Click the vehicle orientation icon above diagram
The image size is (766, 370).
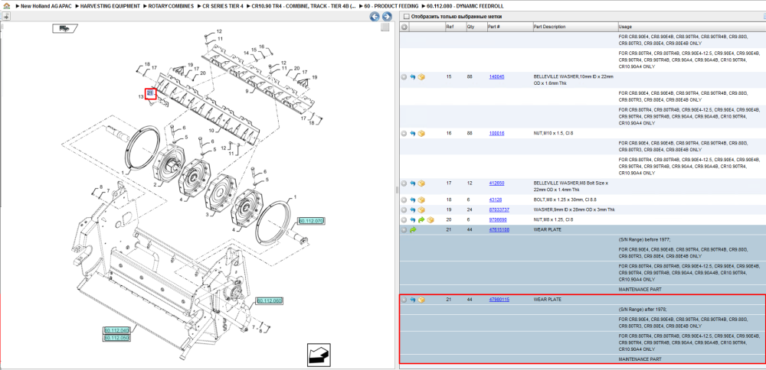tap(64, 29)
